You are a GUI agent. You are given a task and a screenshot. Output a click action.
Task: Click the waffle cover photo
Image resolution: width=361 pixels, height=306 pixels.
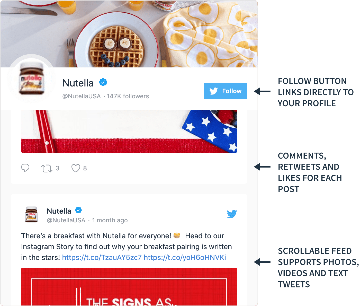[x=129, y=34]
